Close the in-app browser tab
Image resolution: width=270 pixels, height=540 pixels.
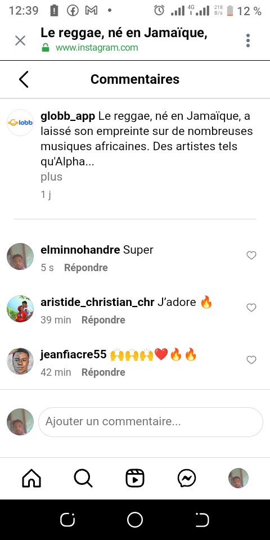(x=20, y=40)
